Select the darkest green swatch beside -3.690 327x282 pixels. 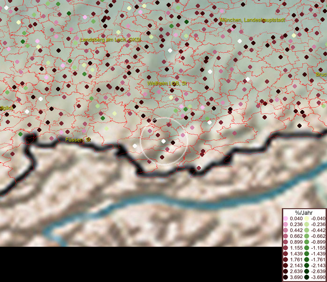pos(307,277)
